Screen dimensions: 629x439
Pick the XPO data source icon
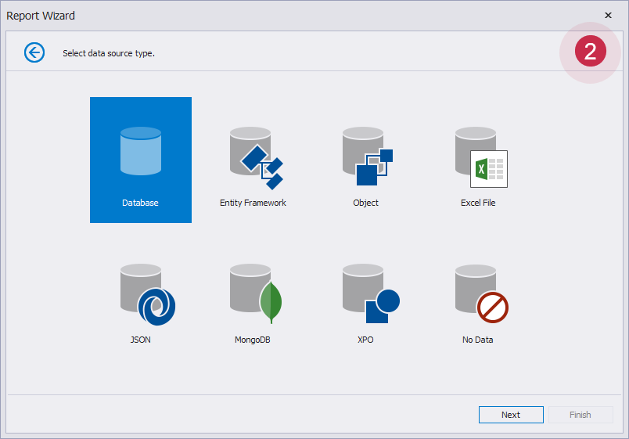pyautogui.click(x=371, y=293)
